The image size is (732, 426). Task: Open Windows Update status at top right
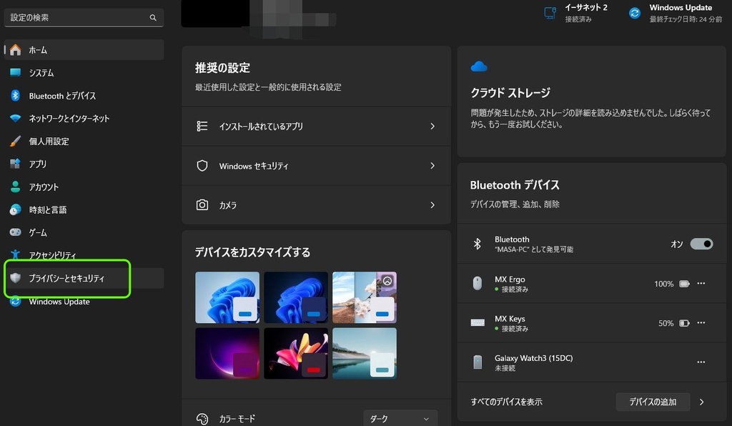click(675, 13)
